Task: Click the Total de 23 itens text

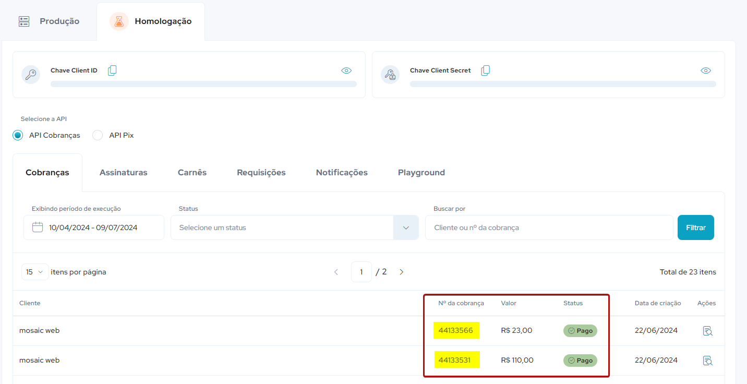Action: [x=688, y=272]
